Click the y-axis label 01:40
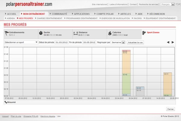 coord(6,54)
